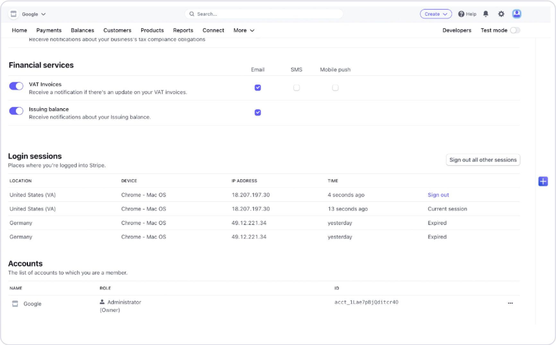556x345 pixels.
Task: Click the Administrator (Owner) role text
Action: [x=120, y=306]
